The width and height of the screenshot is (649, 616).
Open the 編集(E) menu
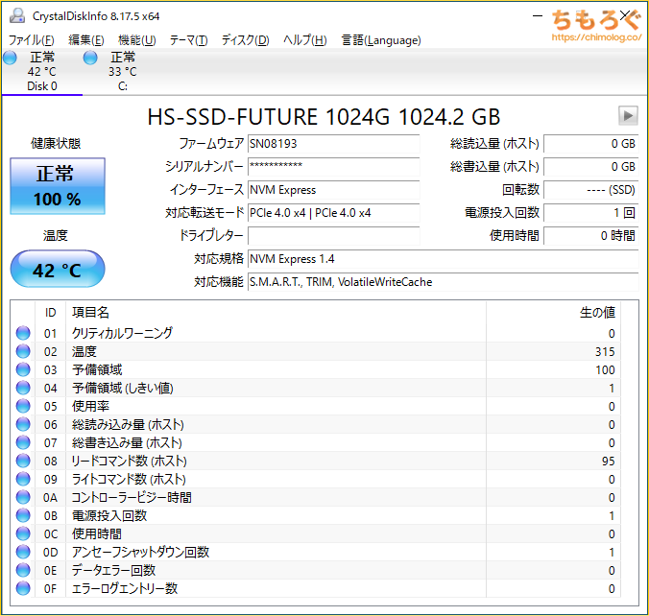click(x=86, y=40)
